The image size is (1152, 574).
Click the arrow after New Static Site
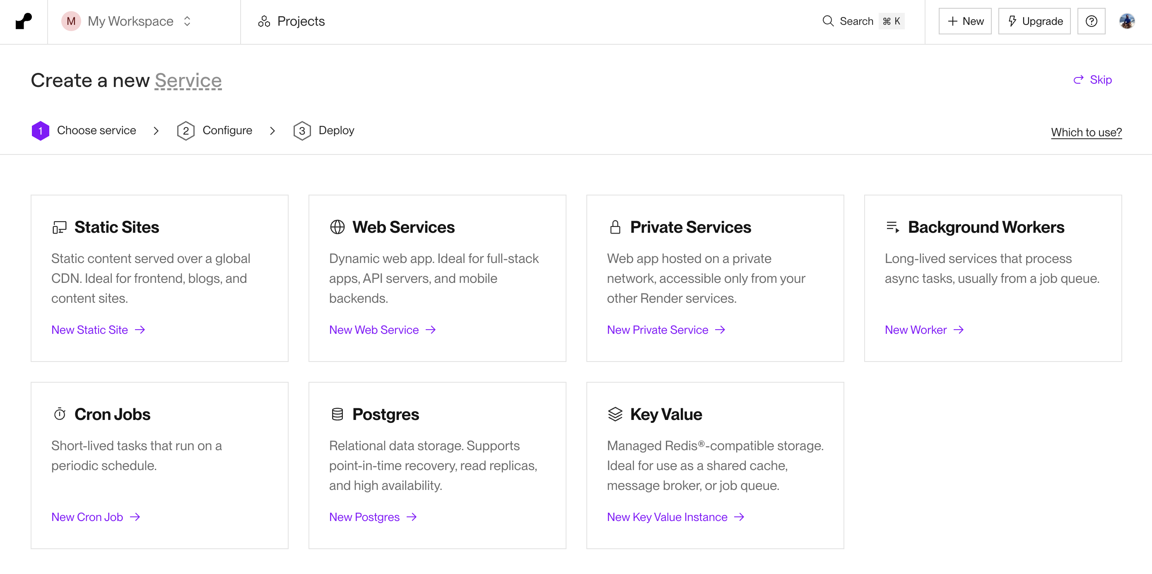pos(140,330)
